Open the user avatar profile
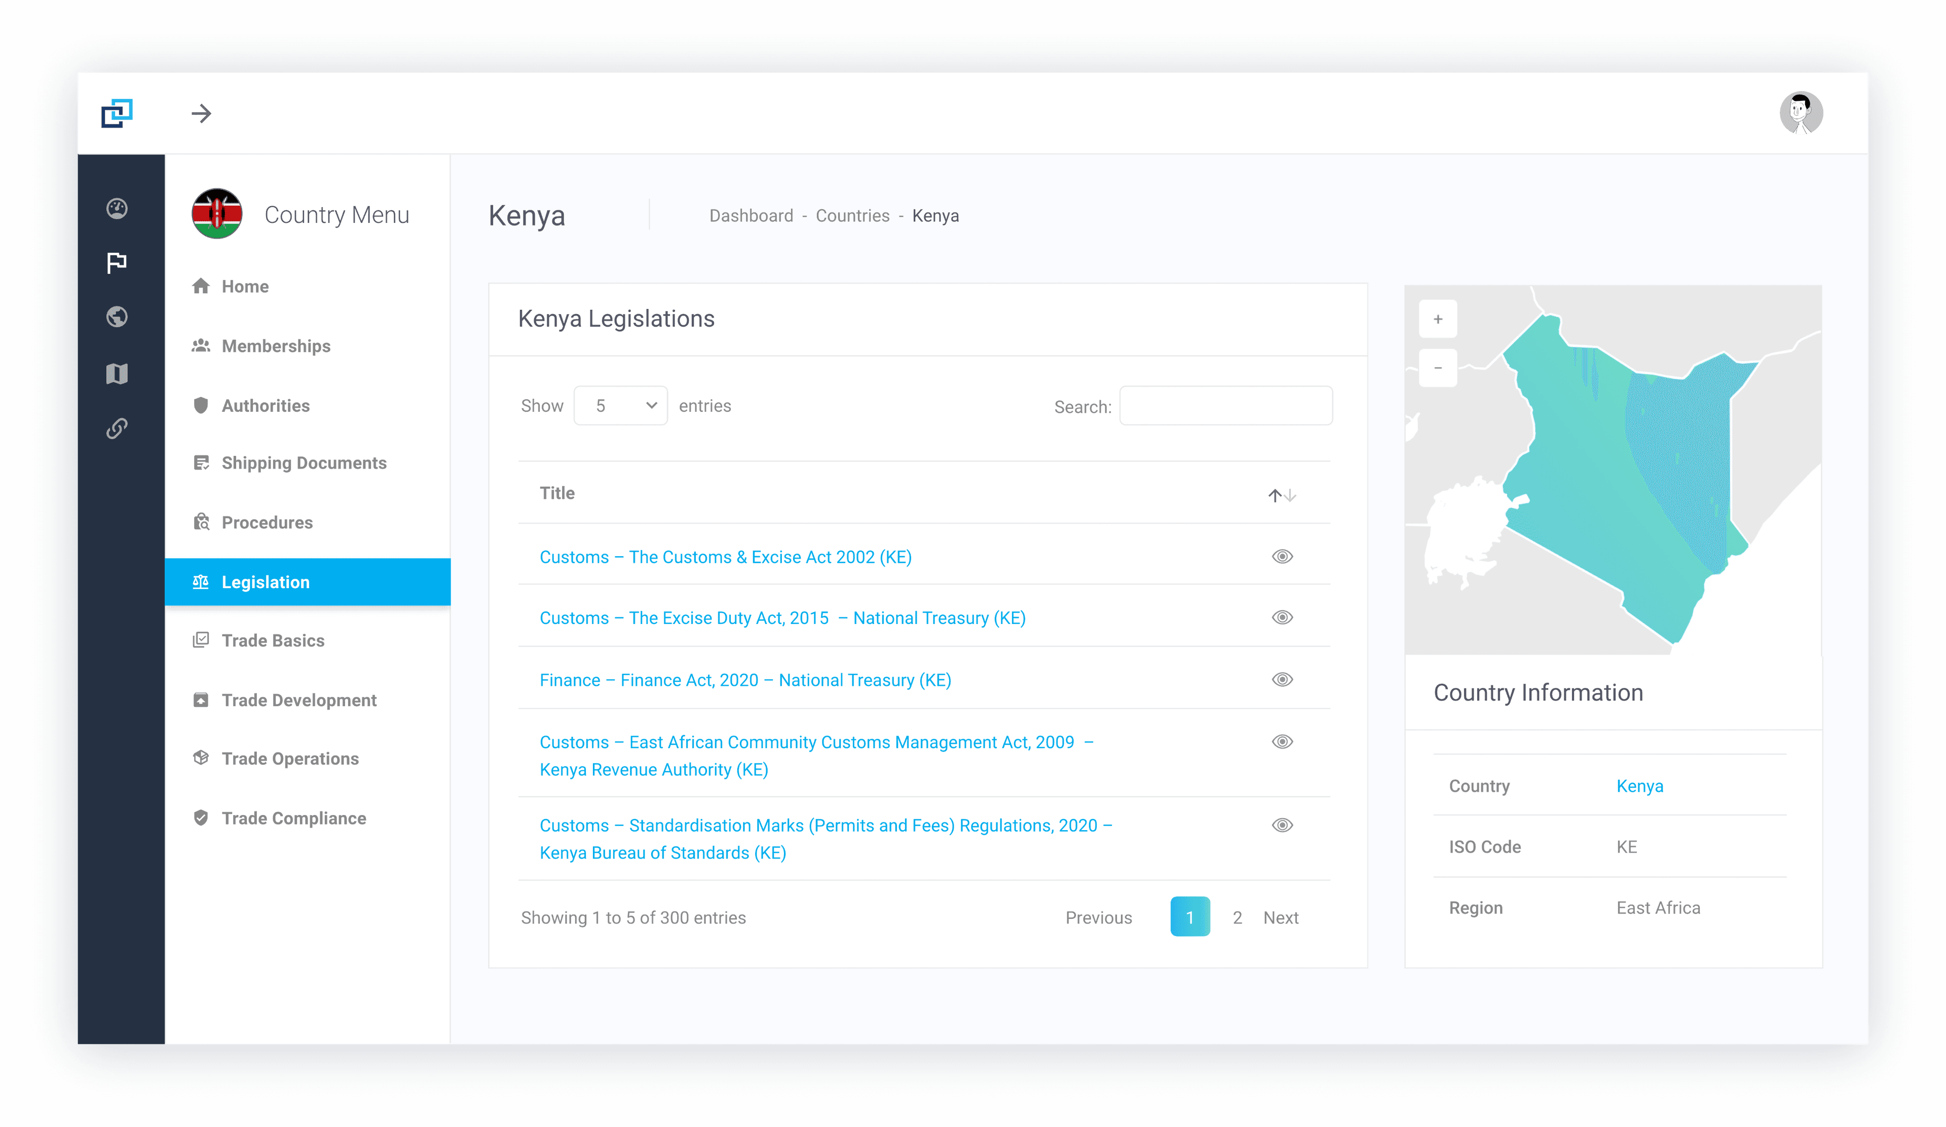The width and height of the screenshot is (1946, 1127). pos(1801,113)
